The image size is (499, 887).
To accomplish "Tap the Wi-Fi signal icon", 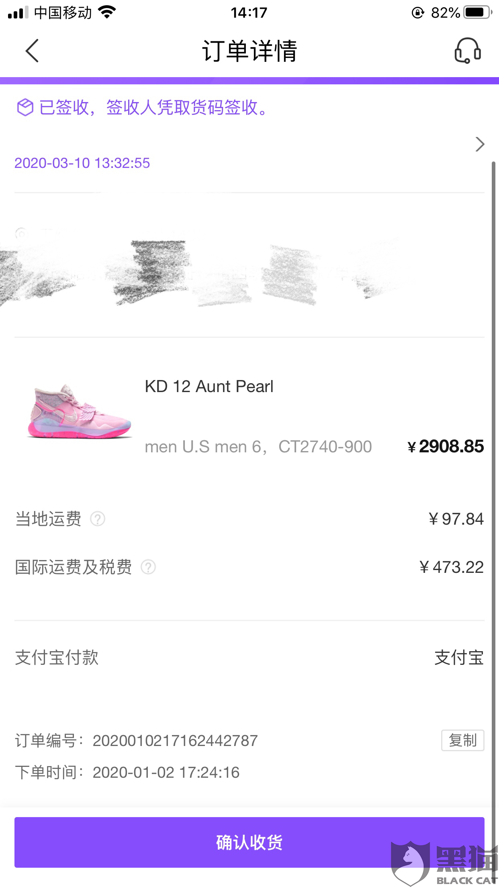I will 107,12.
